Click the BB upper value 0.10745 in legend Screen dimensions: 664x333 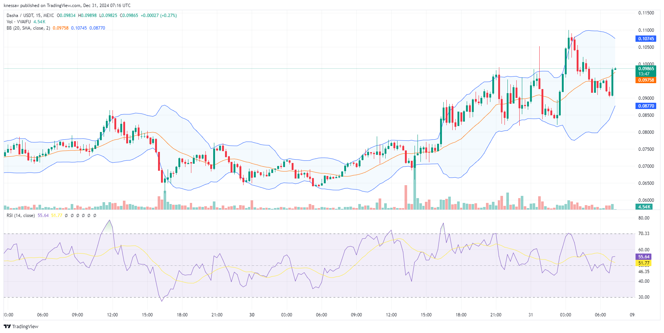tap(79, 28)
